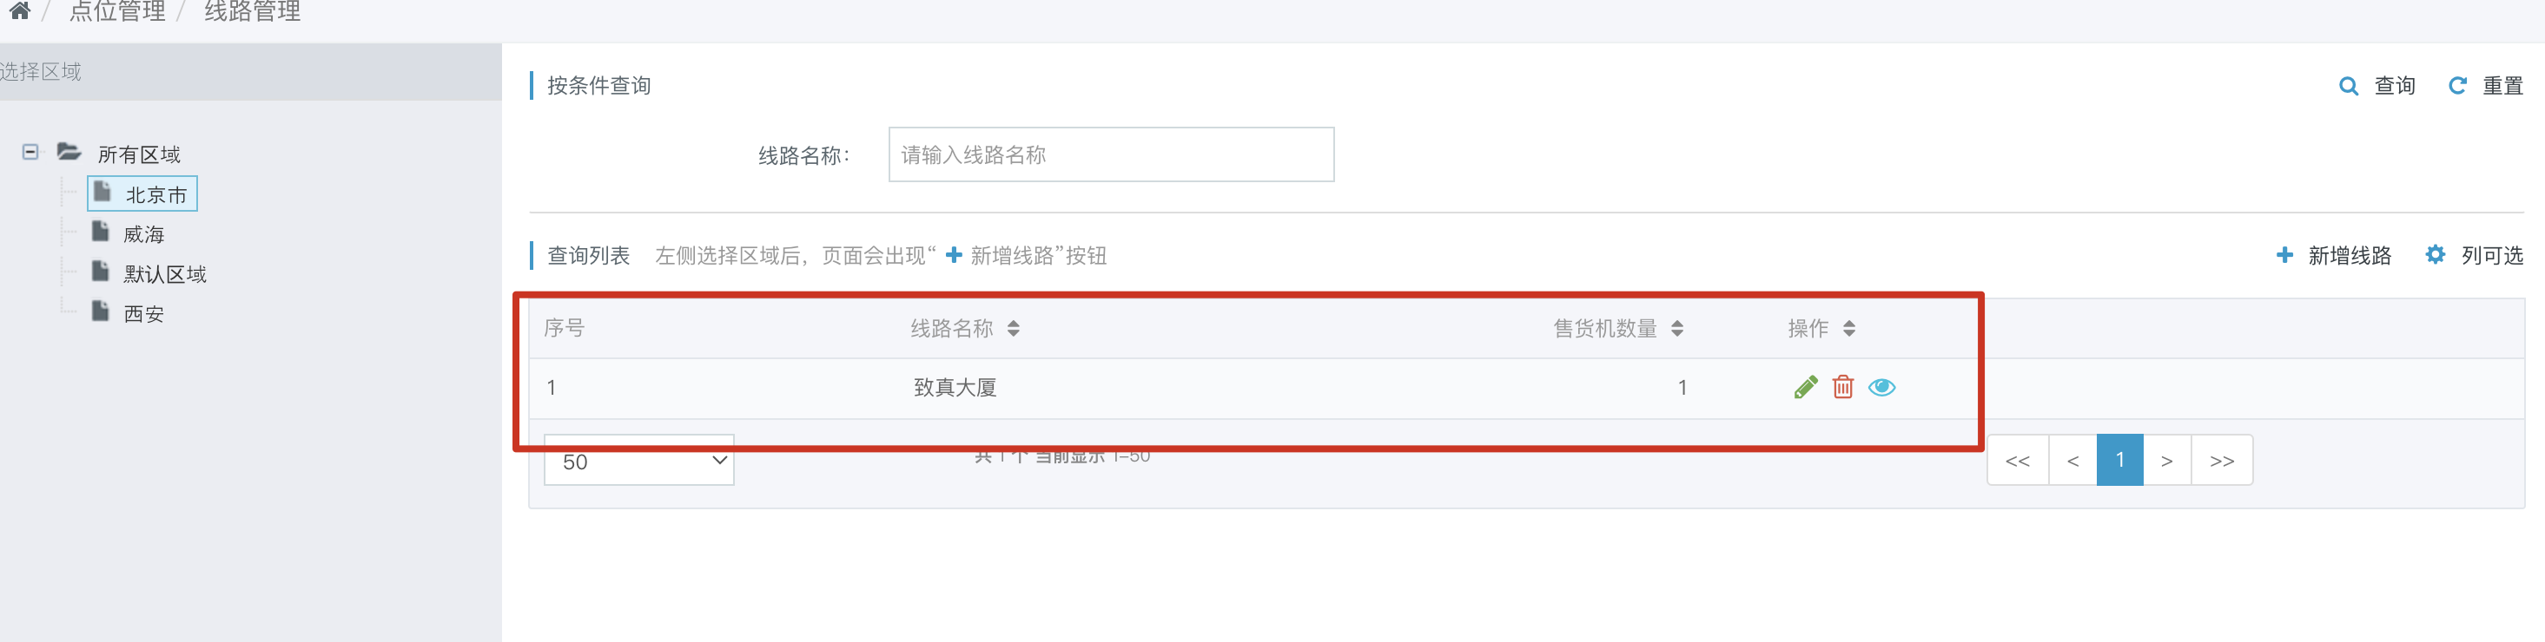Sort by 操作 column arrows

pyautogui.click(x=1848, y=329)
